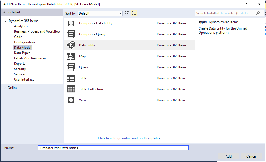Select Services category

[x=20, y=74]
